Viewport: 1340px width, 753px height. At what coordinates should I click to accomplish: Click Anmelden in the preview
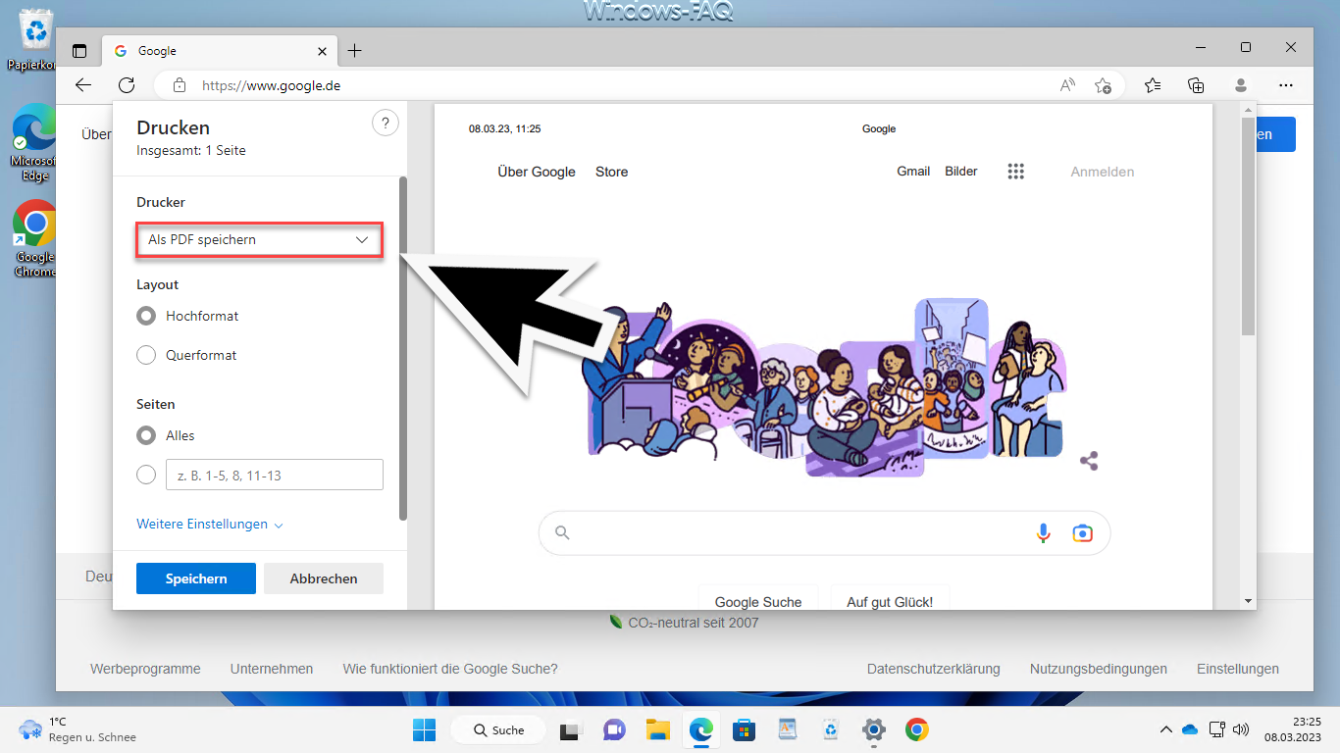coord(1103,172)
